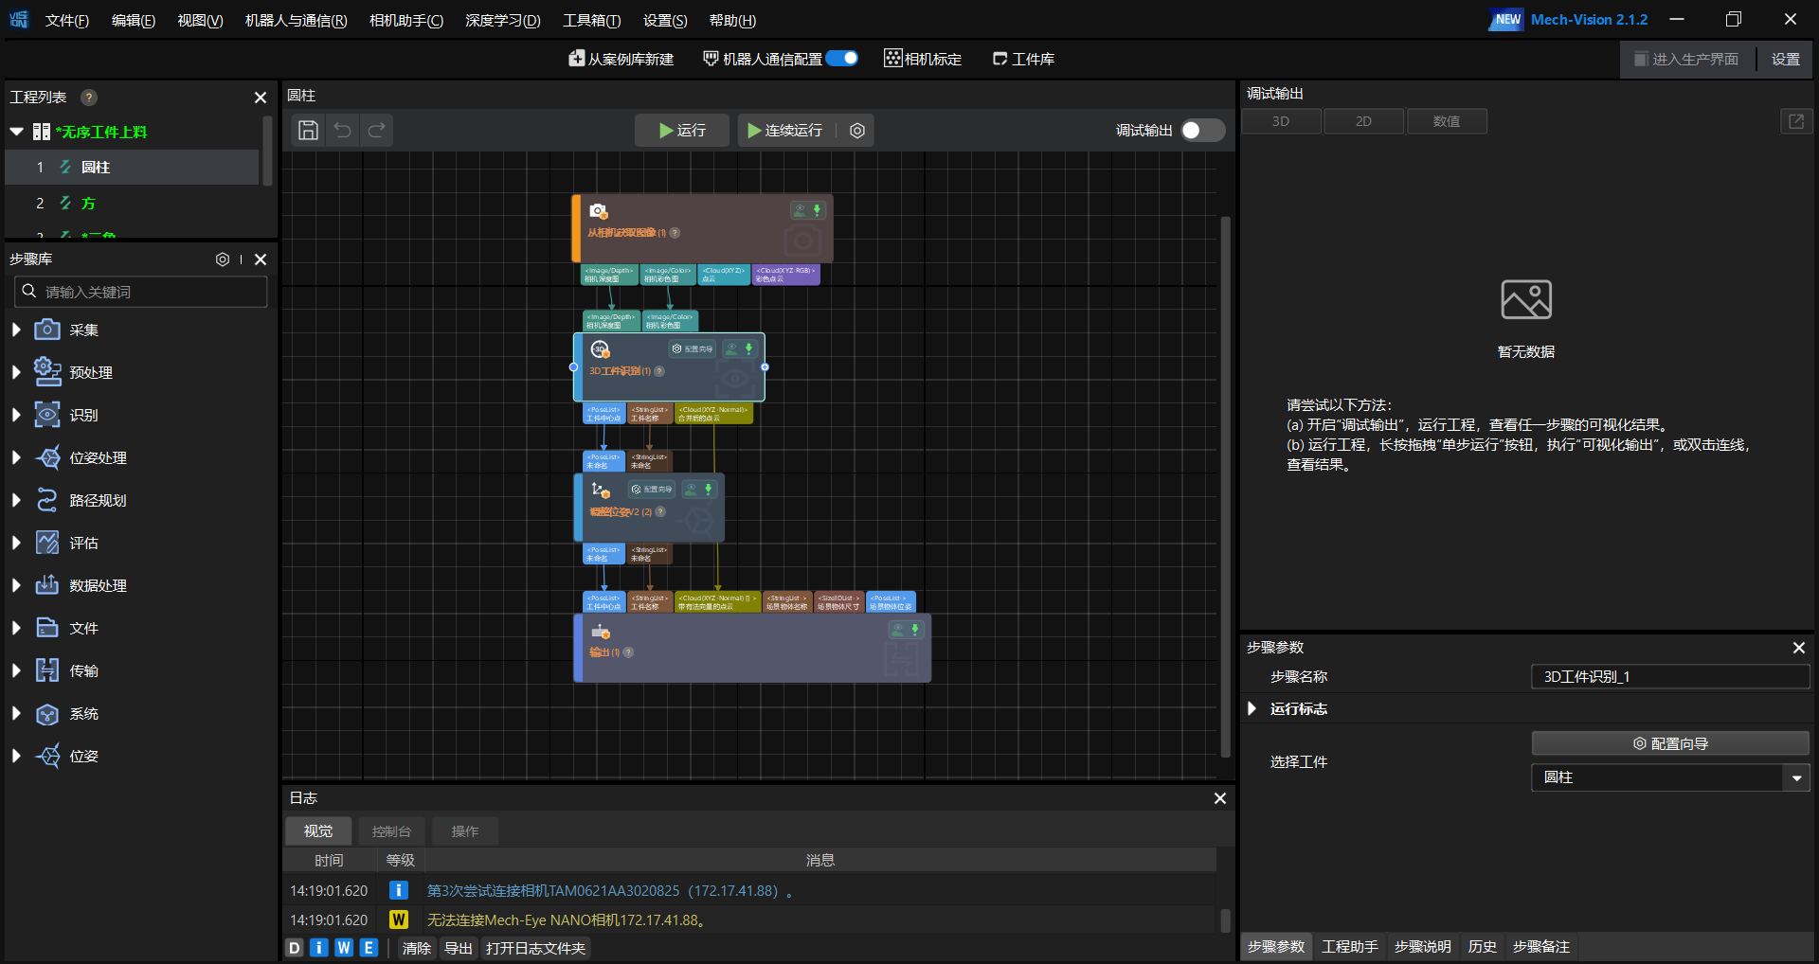Filter log by error level E icon

pyautogui.click(x=369, y=948)
